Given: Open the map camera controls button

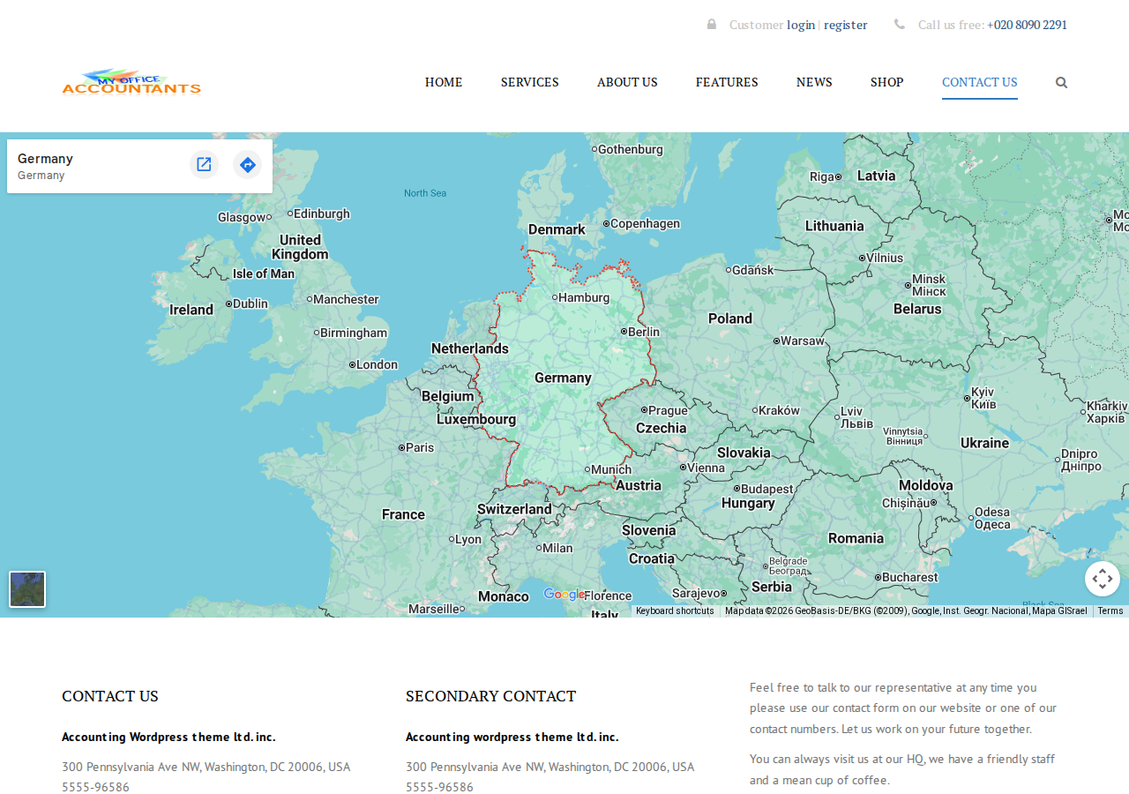Looking at the screenshot, I should 1102,579.
